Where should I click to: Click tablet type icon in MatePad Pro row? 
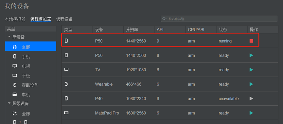pos(66,113)
